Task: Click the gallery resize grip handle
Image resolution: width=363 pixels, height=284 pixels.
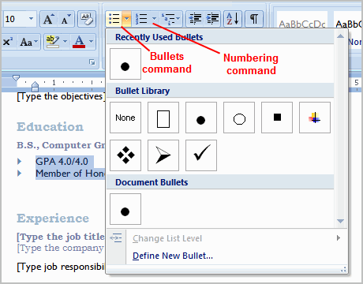Action: click(343, 269)
